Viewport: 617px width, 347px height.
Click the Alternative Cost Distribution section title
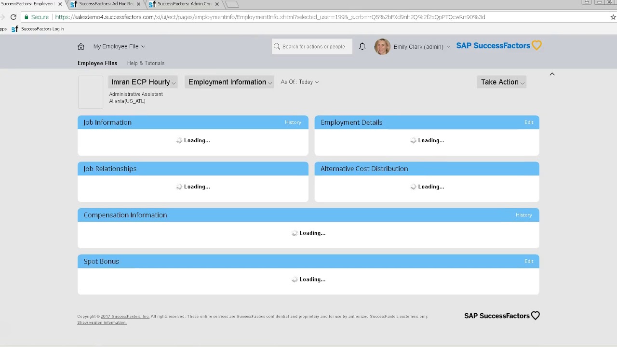[364, 169]
